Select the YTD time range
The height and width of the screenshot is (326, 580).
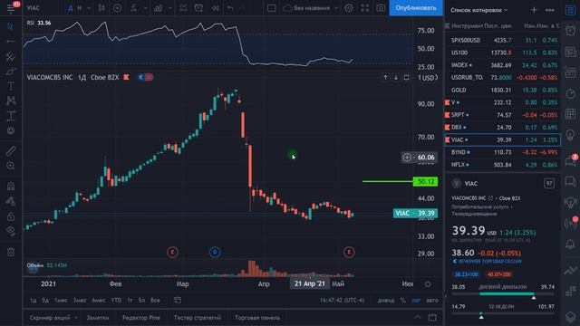116,300
